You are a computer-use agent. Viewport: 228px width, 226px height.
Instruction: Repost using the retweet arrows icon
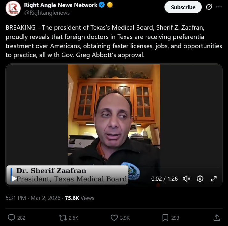point(63,218)
